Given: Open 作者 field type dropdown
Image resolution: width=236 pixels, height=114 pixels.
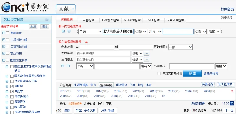Looking at the screenshot, I should (x=85, y=66).
